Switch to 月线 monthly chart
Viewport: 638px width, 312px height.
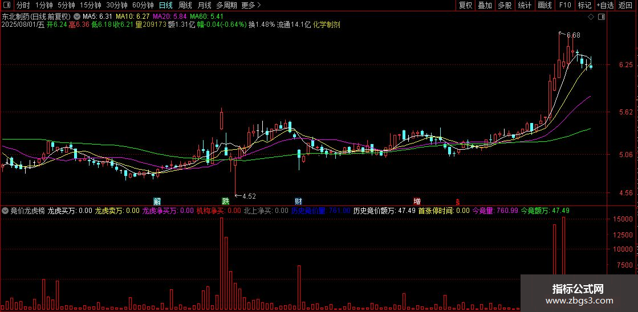pyautogui.click(x=204, y=5)
